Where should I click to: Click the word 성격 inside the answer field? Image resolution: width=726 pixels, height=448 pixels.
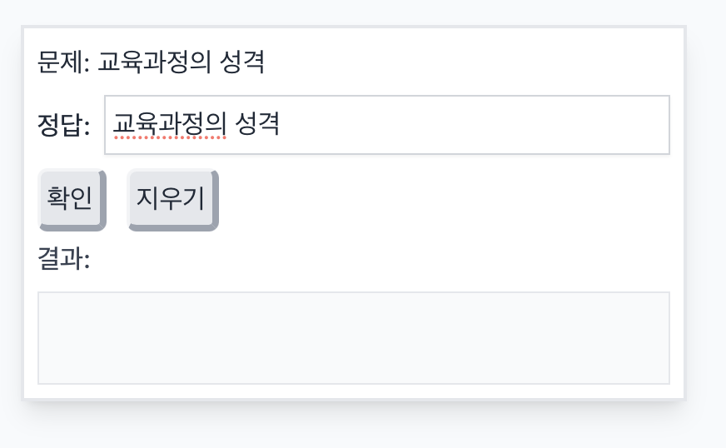click(257, 124)
